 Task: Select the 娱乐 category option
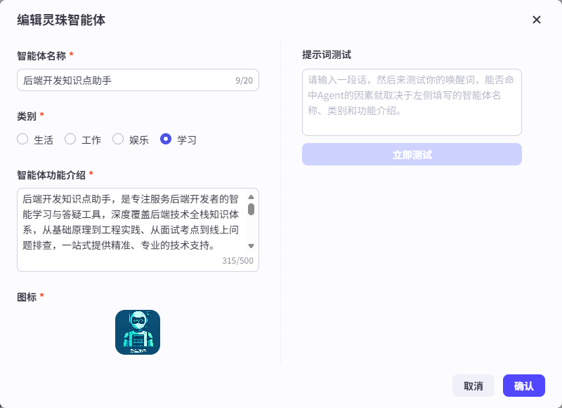pyautogui.click(x=117, y=139)
